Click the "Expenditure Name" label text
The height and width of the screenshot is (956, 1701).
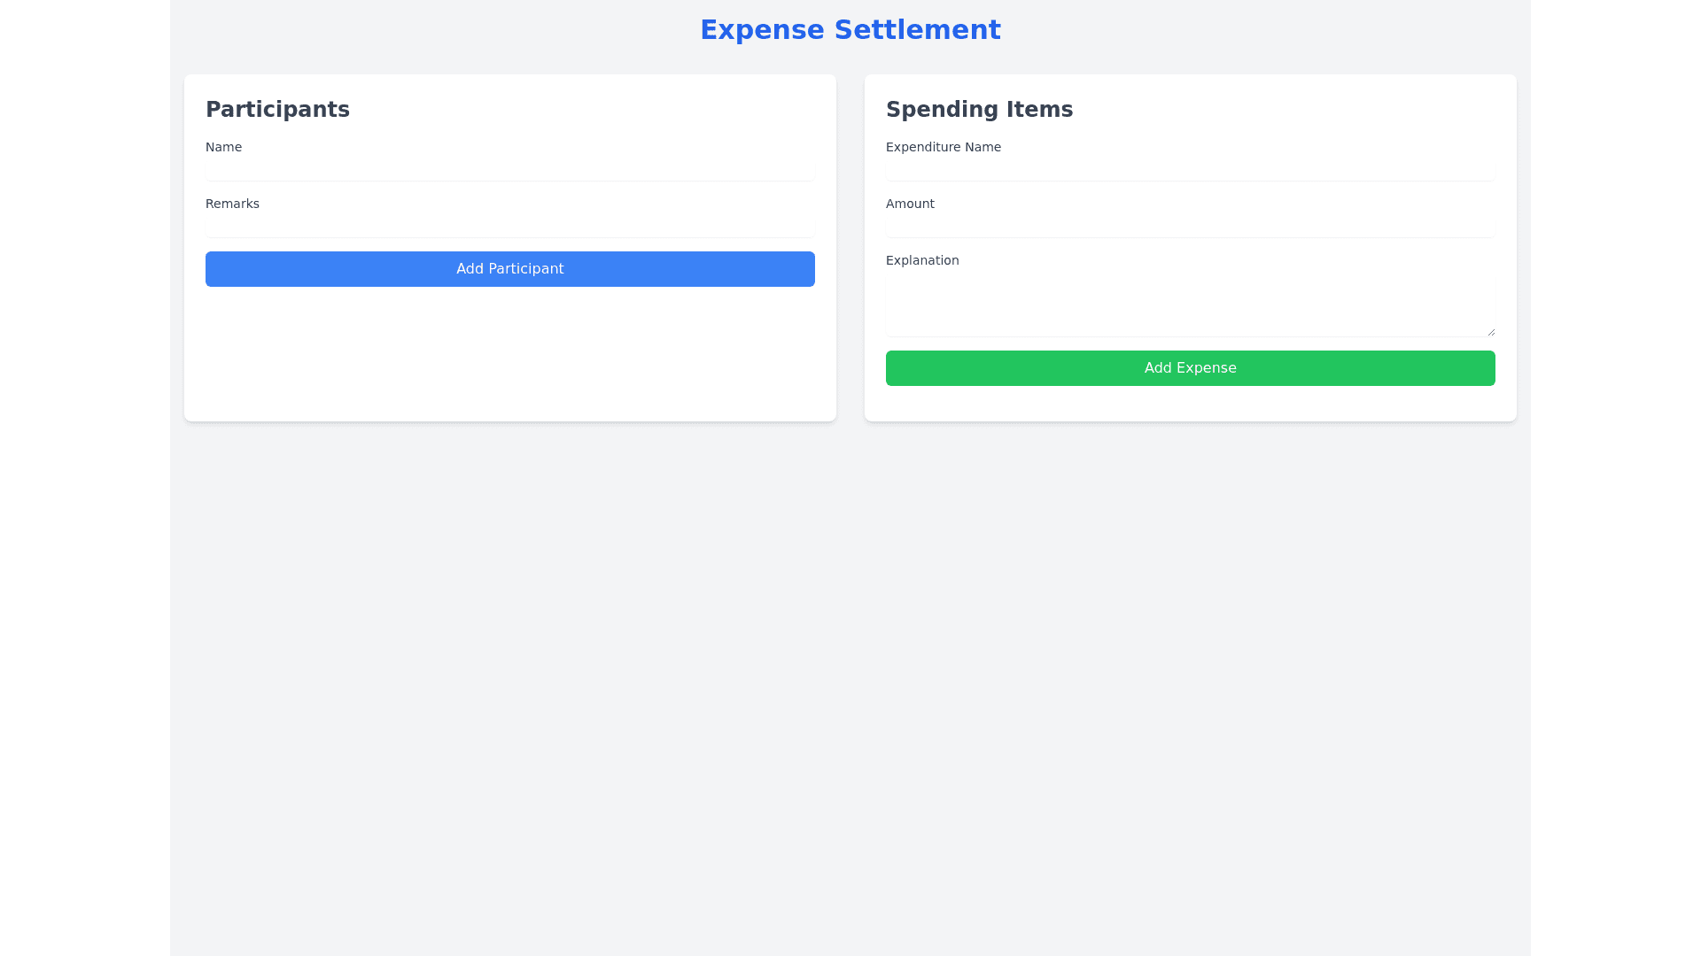(943, 147)
